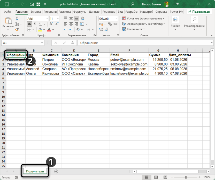This screenshot has width=215, height=180.
Task: Click the Insert Function fx icon
Action: tap(72, 43)
